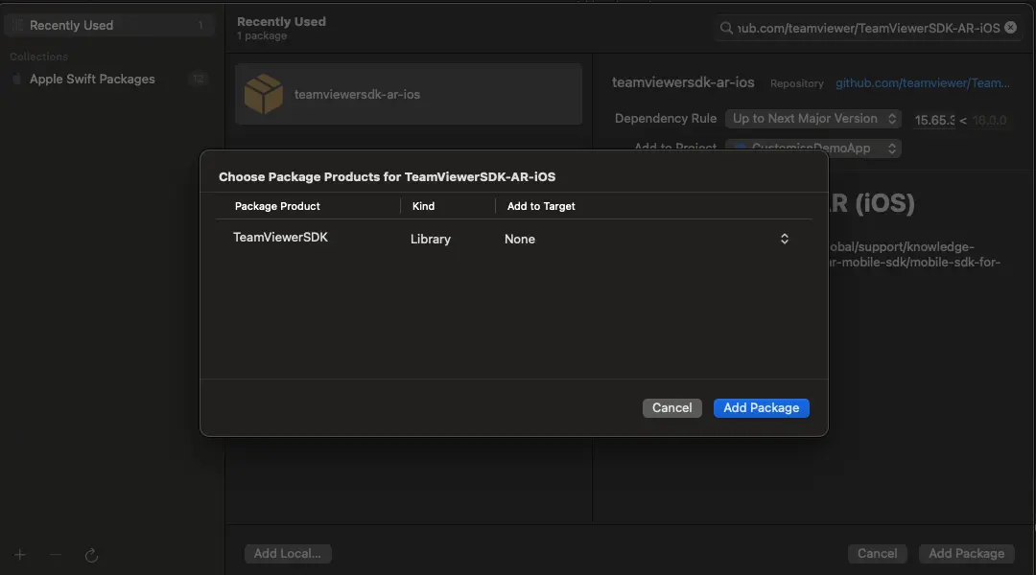This screenshot has height=575, width=1036.
Task: Open the Add to Project dropdown
Action: coord(813,148)
